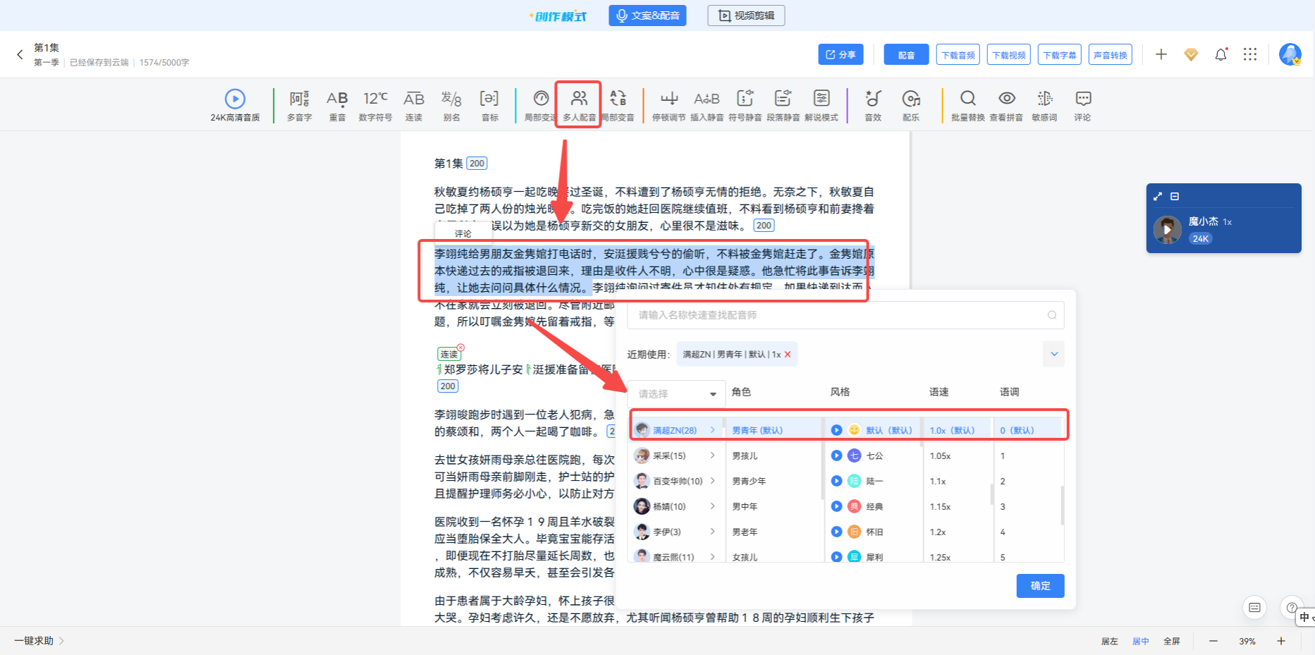Viewport: 1315px width, 655px height.
Task: Switch to the 视频剪辑 tab
Action: [x=746, y=16]
